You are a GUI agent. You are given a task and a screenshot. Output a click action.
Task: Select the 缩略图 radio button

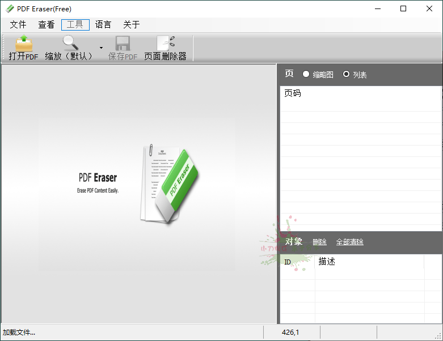pos(306,74)
